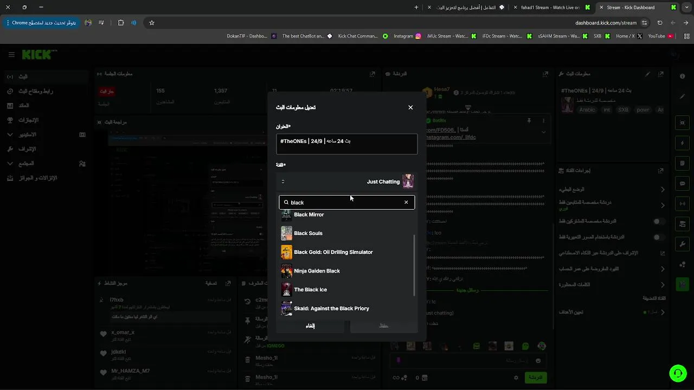Open the Stream (البث) sidebar item
Viewport: 694px width, 390px height.
(47, 77)
